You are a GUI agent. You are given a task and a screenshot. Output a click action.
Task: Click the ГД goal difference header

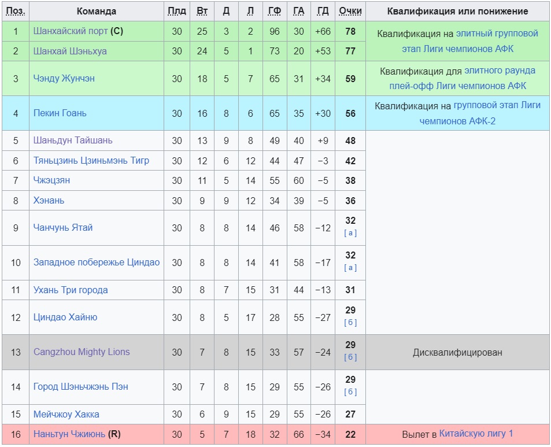point(323,12)
